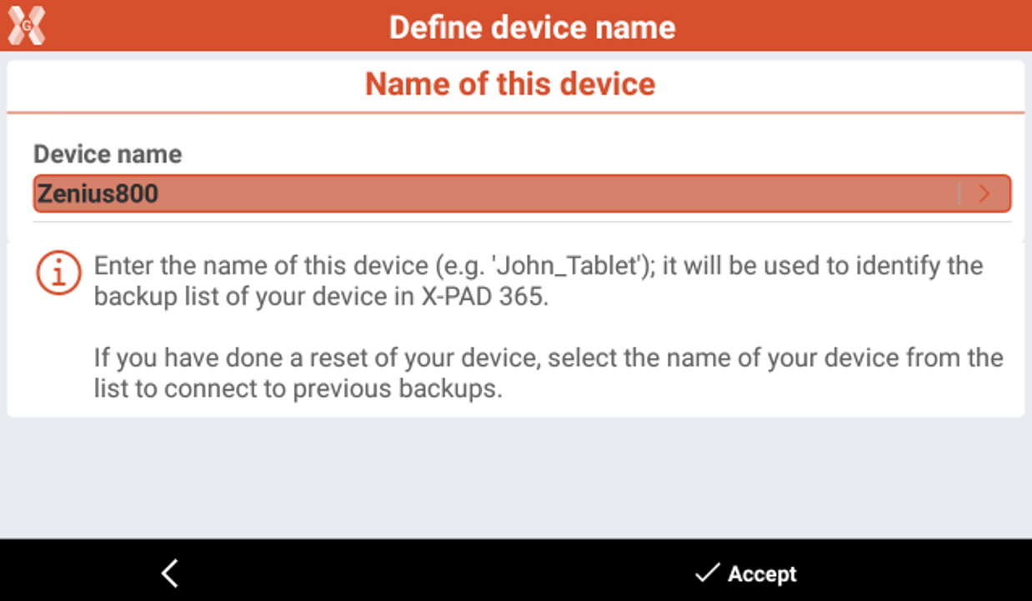The width and height of the screenshot is (1032, 601).
Task: Click the X-PAD logo icon
Action: [x=27, y=26]
